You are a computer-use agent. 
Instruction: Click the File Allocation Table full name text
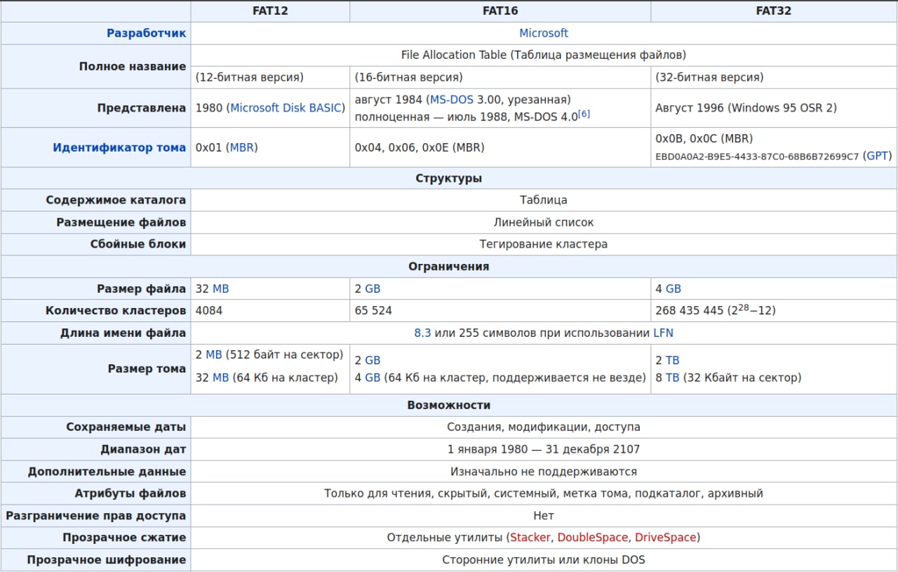[x=544, y=55]
